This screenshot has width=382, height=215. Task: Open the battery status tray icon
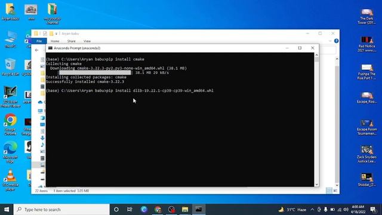[332, 210]
